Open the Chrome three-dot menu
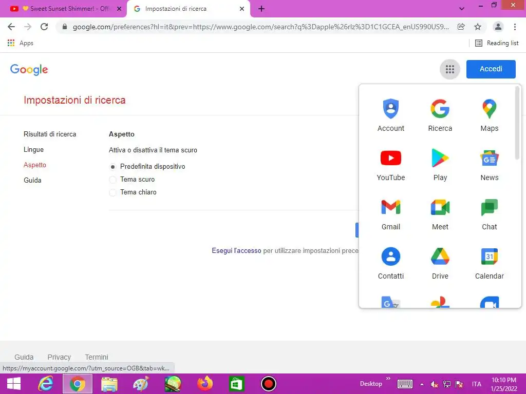526x394 pixels. point(515,27)
